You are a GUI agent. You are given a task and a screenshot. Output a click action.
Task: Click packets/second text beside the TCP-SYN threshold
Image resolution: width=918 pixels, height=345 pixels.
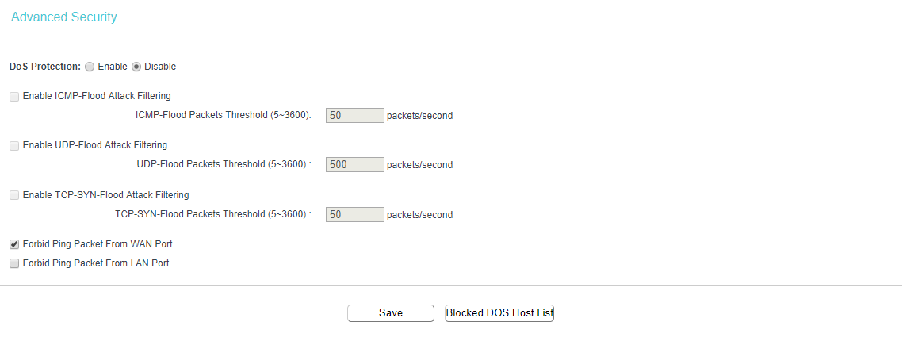click(419, 214)
